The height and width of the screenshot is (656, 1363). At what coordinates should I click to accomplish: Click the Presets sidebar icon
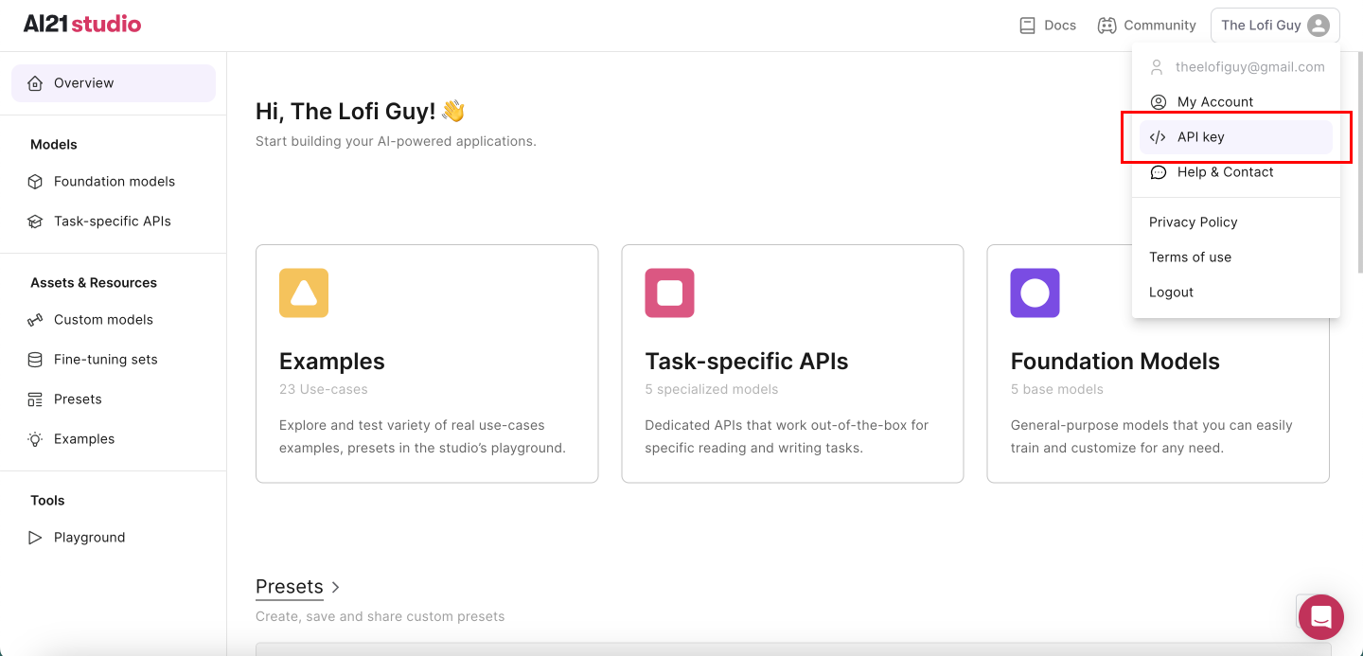pos(35,399)
